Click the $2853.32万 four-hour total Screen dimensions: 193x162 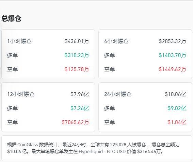pos(173,41)
